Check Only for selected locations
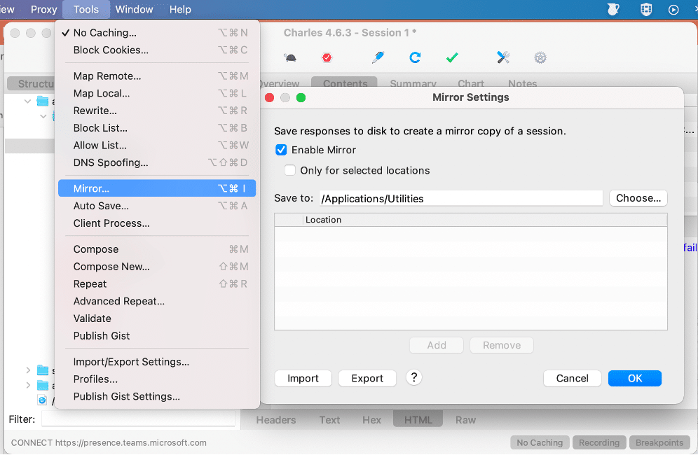 tap(289, 170)
